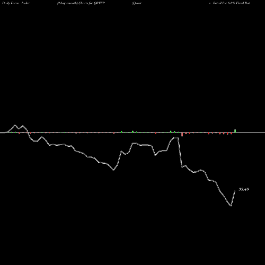The image size is (265, 265).
Task: Click the 'Daily Force Index' title text
Action: click(x=16, y=3)
